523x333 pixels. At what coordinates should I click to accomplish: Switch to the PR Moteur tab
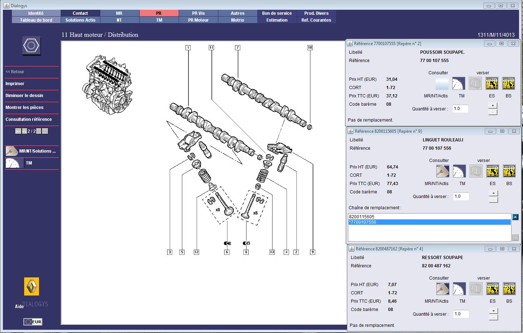click(x=198, y=20)
